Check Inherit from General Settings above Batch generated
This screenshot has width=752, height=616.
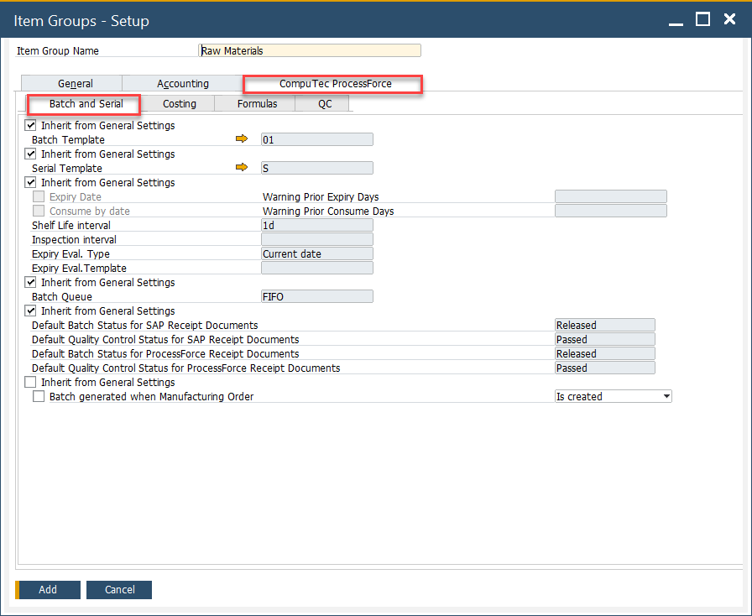coord(31,383)
